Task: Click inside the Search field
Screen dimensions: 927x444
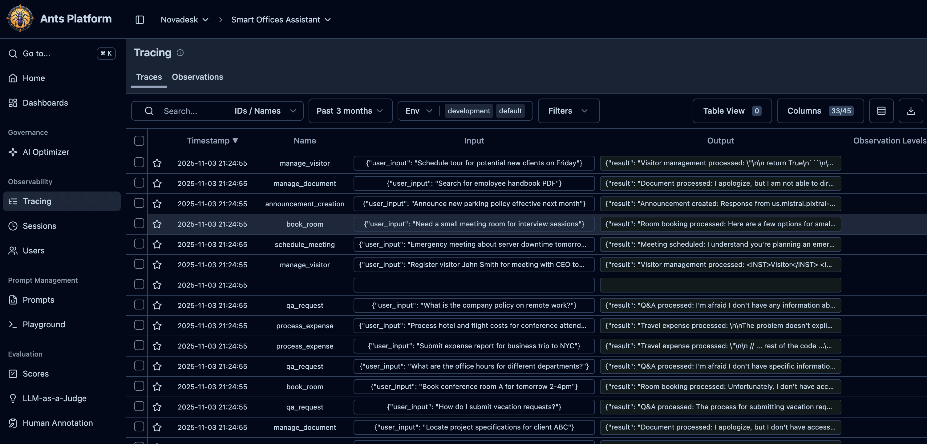Action: (194, 111)
